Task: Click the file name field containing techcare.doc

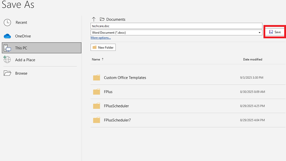Action: click(176, 26)
